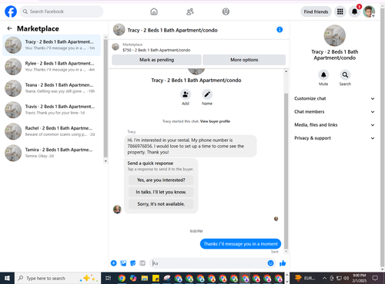This screenshot has height=284, width=385.
Task: Open the Friends icon in top navigation
Action: point(190,12)
